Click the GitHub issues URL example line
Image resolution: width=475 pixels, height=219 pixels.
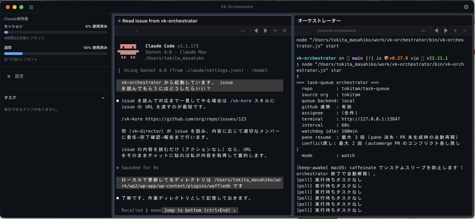(x=184, y=119)
